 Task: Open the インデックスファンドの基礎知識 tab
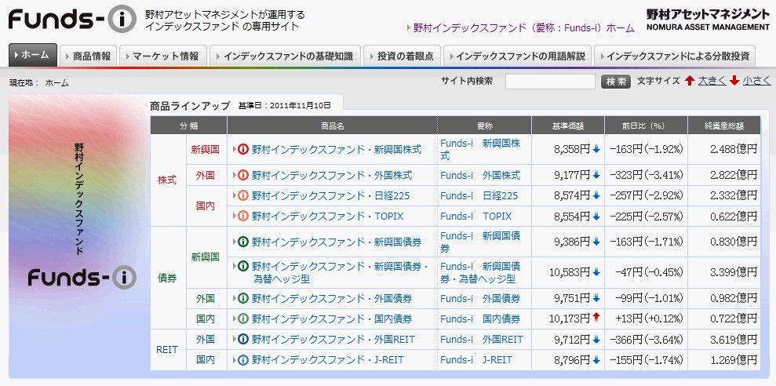click(285, 56)
